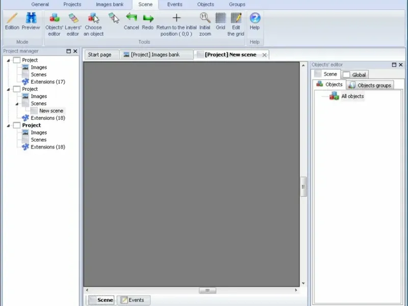Close the Project manager panel
Image resolution: width=408 pixels, height=306 pixels.
75,51
